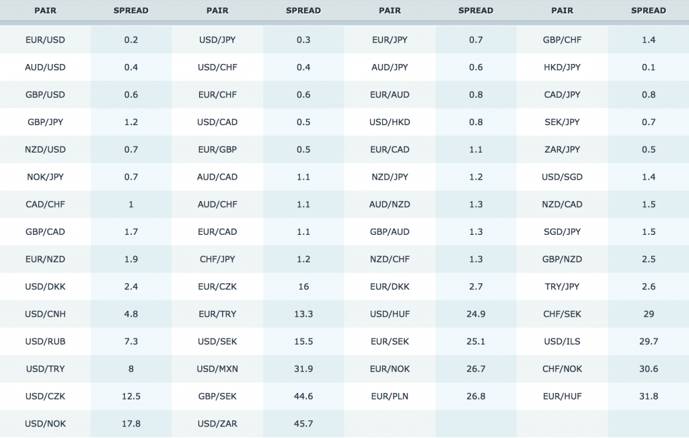Select the USD/HUF pair cell
689x438 pixels.
(x=390, y=314)
